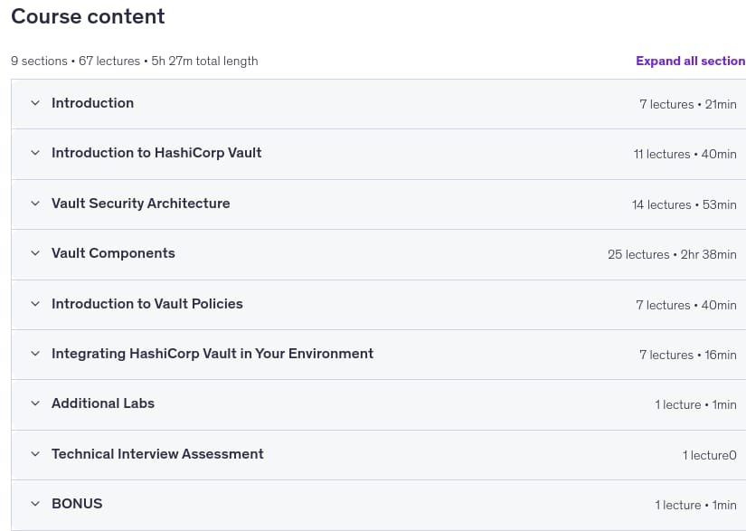Open the Introduction section title
Screen dimensions: 746x531
(x=93, y=103)
